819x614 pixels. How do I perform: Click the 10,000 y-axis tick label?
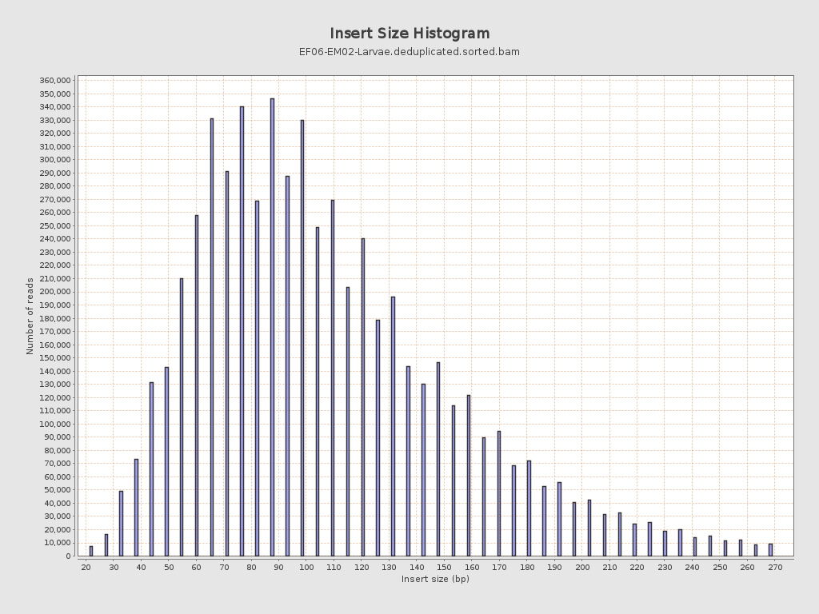point(57,543)
